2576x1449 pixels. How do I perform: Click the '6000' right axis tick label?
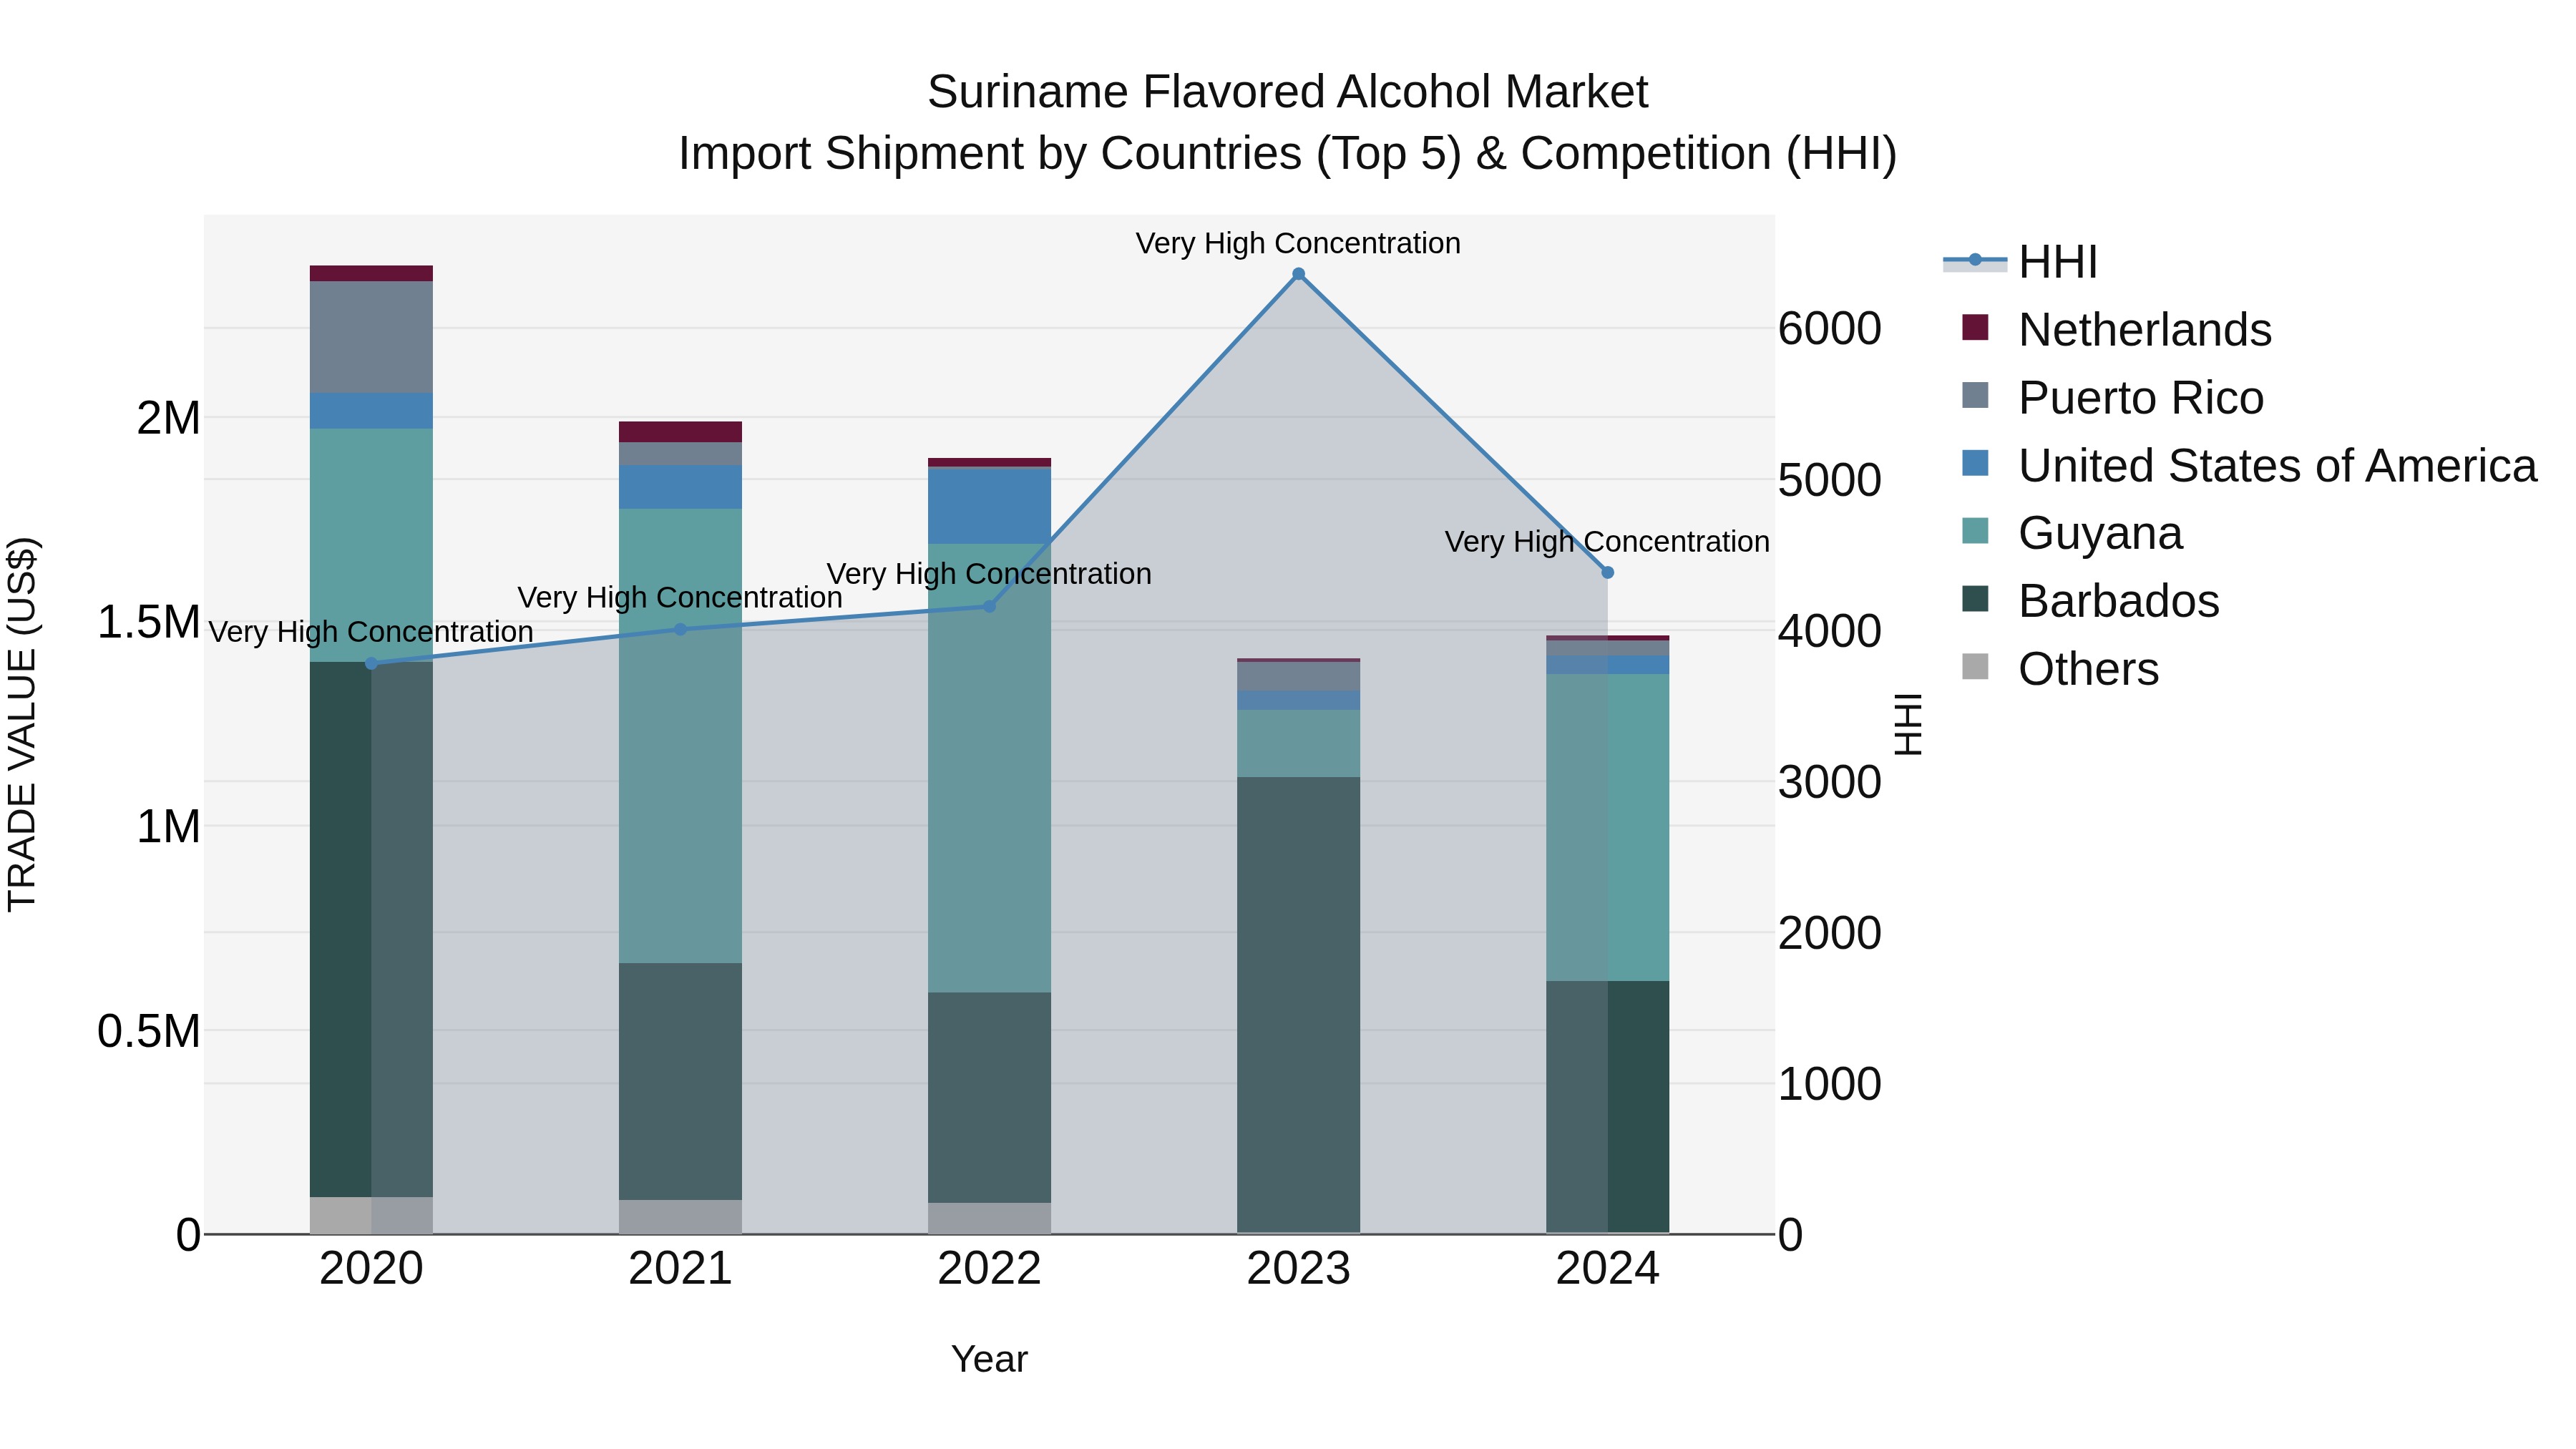point(1830,329)
